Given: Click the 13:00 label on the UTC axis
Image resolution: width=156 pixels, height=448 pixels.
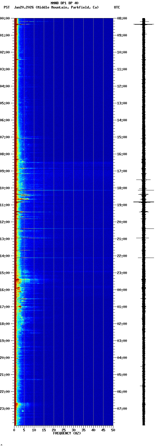Looking at the screenshot, I should (122, 103).
